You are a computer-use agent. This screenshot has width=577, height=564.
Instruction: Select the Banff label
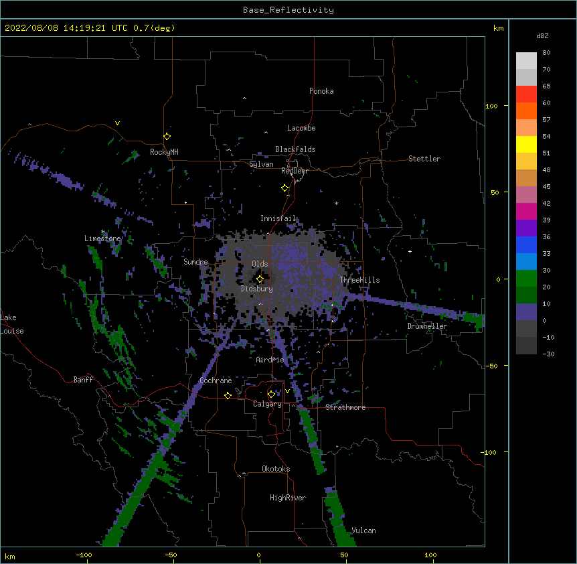tap(83, 380)
